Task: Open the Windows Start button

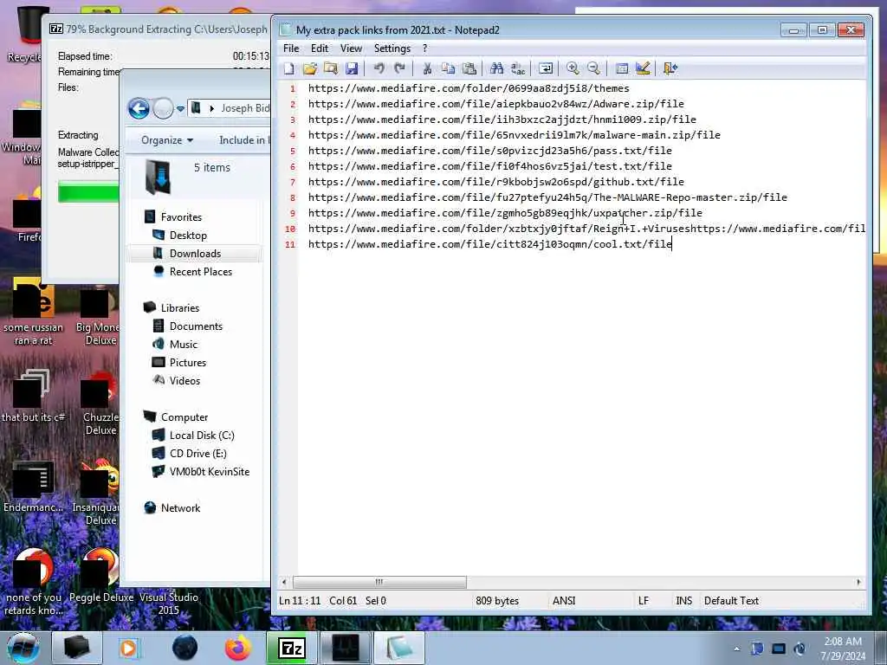Action: [23, 648]
